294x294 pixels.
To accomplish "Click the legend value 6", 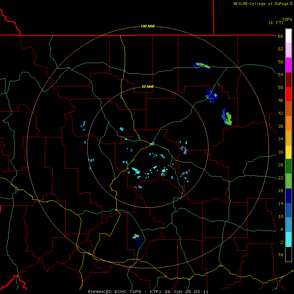I will pyautogui.click(x=282, y=229).
